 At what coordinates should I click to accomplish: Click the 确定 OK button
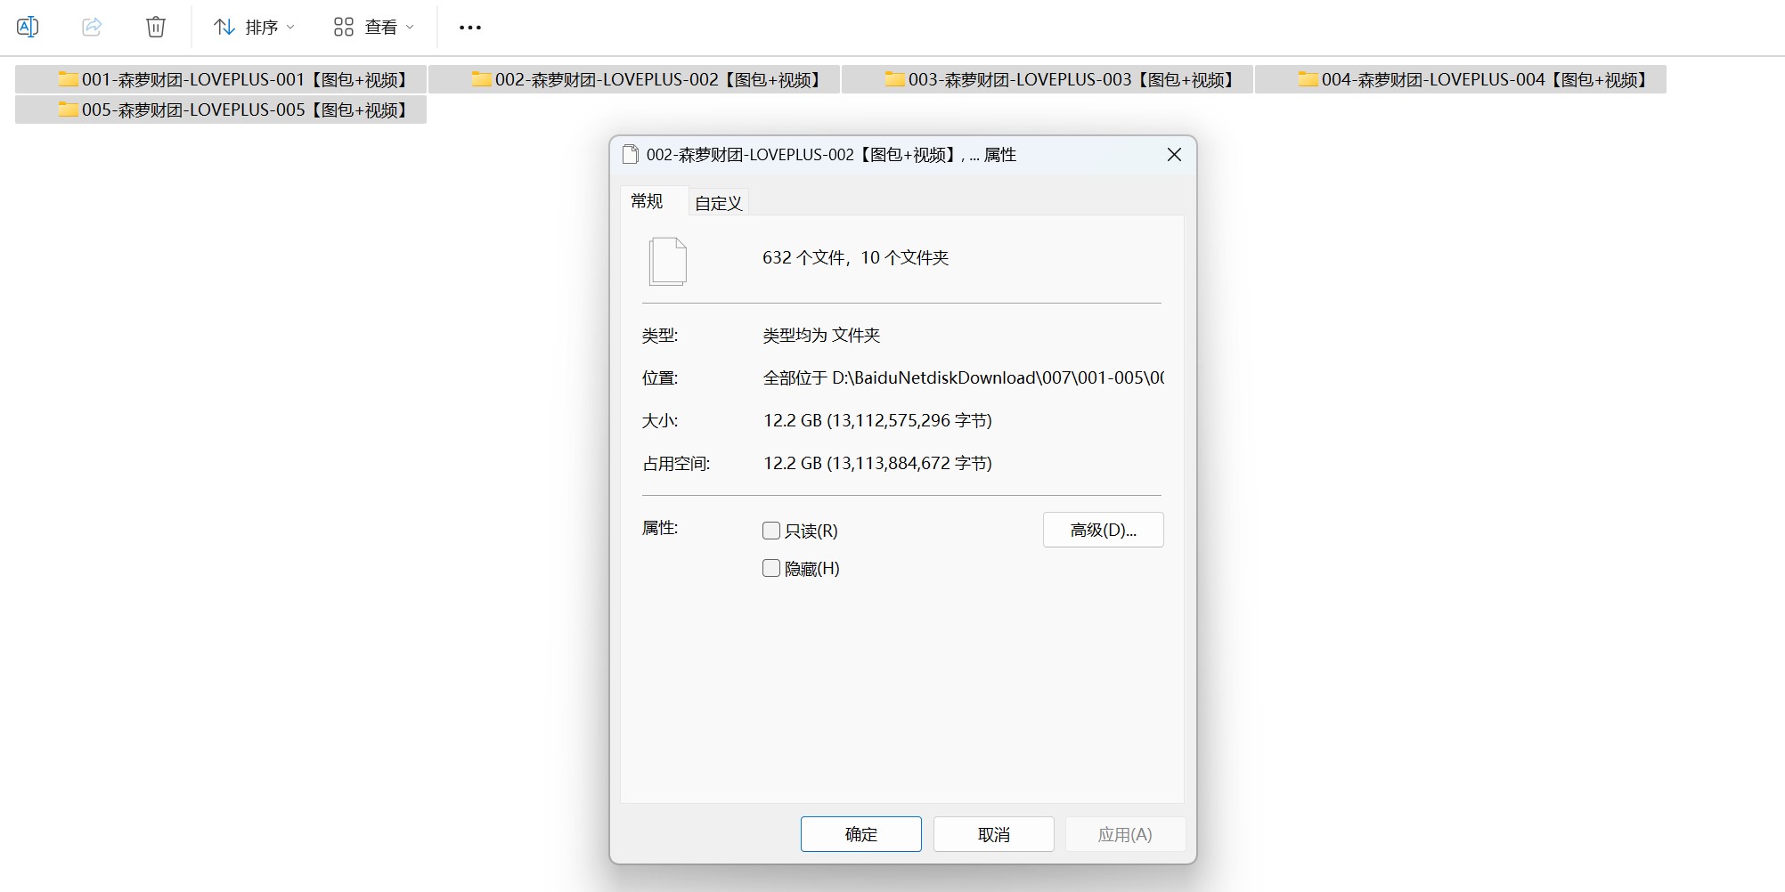(x=860, y=834)
